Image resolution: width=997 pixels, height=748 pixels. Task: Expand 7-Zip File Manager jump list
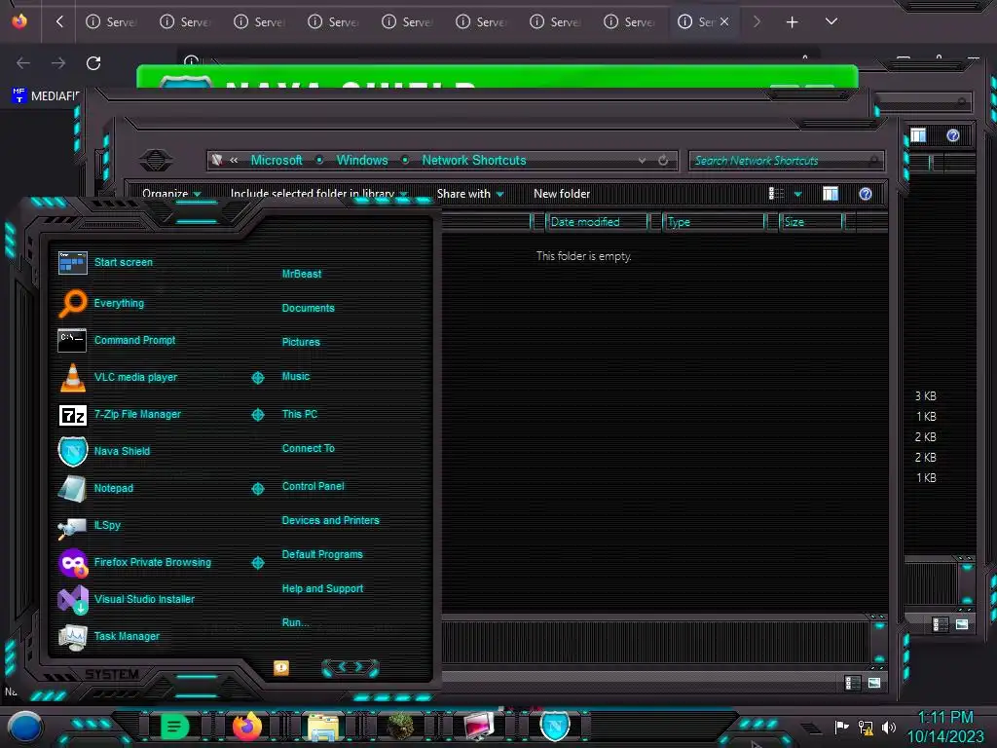(257, 415)
